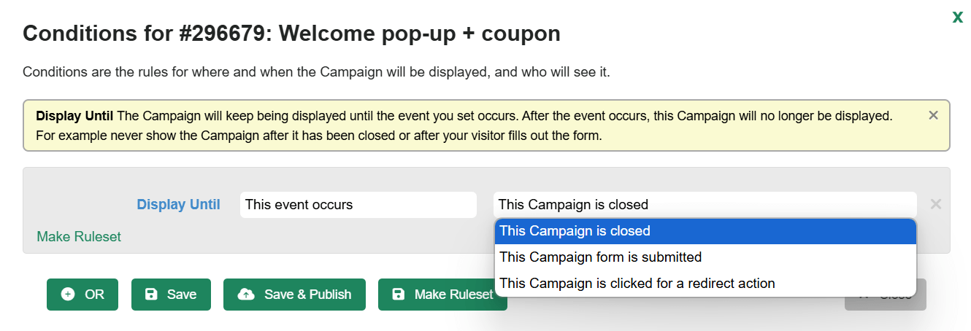
Task: Open the 'This event occurs' dropdown
Action: click(x=358, y=205)
